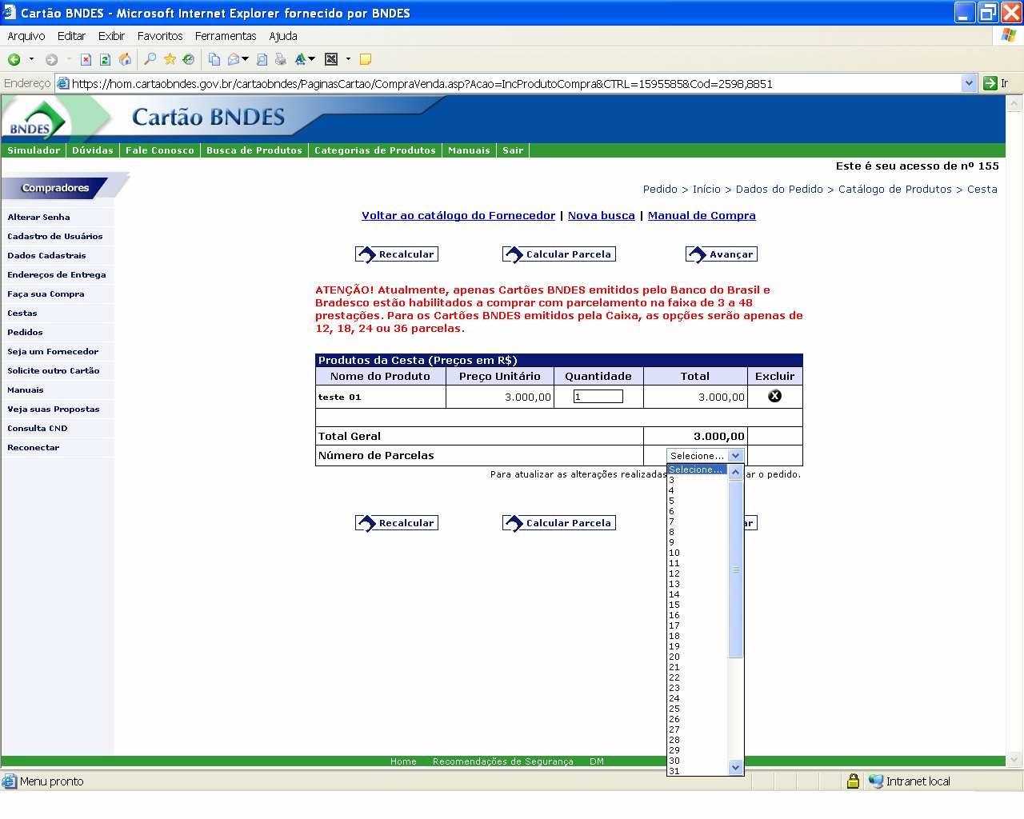Click Catálogo de Produtos breadcrumb link
Viewport: 1024px width, 819px height.
pyautogui.click(x=895, y=190)
